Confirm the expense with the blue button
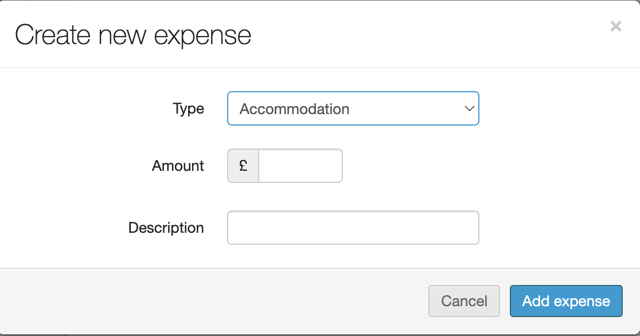The height and width of the screenshot is (336, 640). pyautogui.click(x=565, y=301)
